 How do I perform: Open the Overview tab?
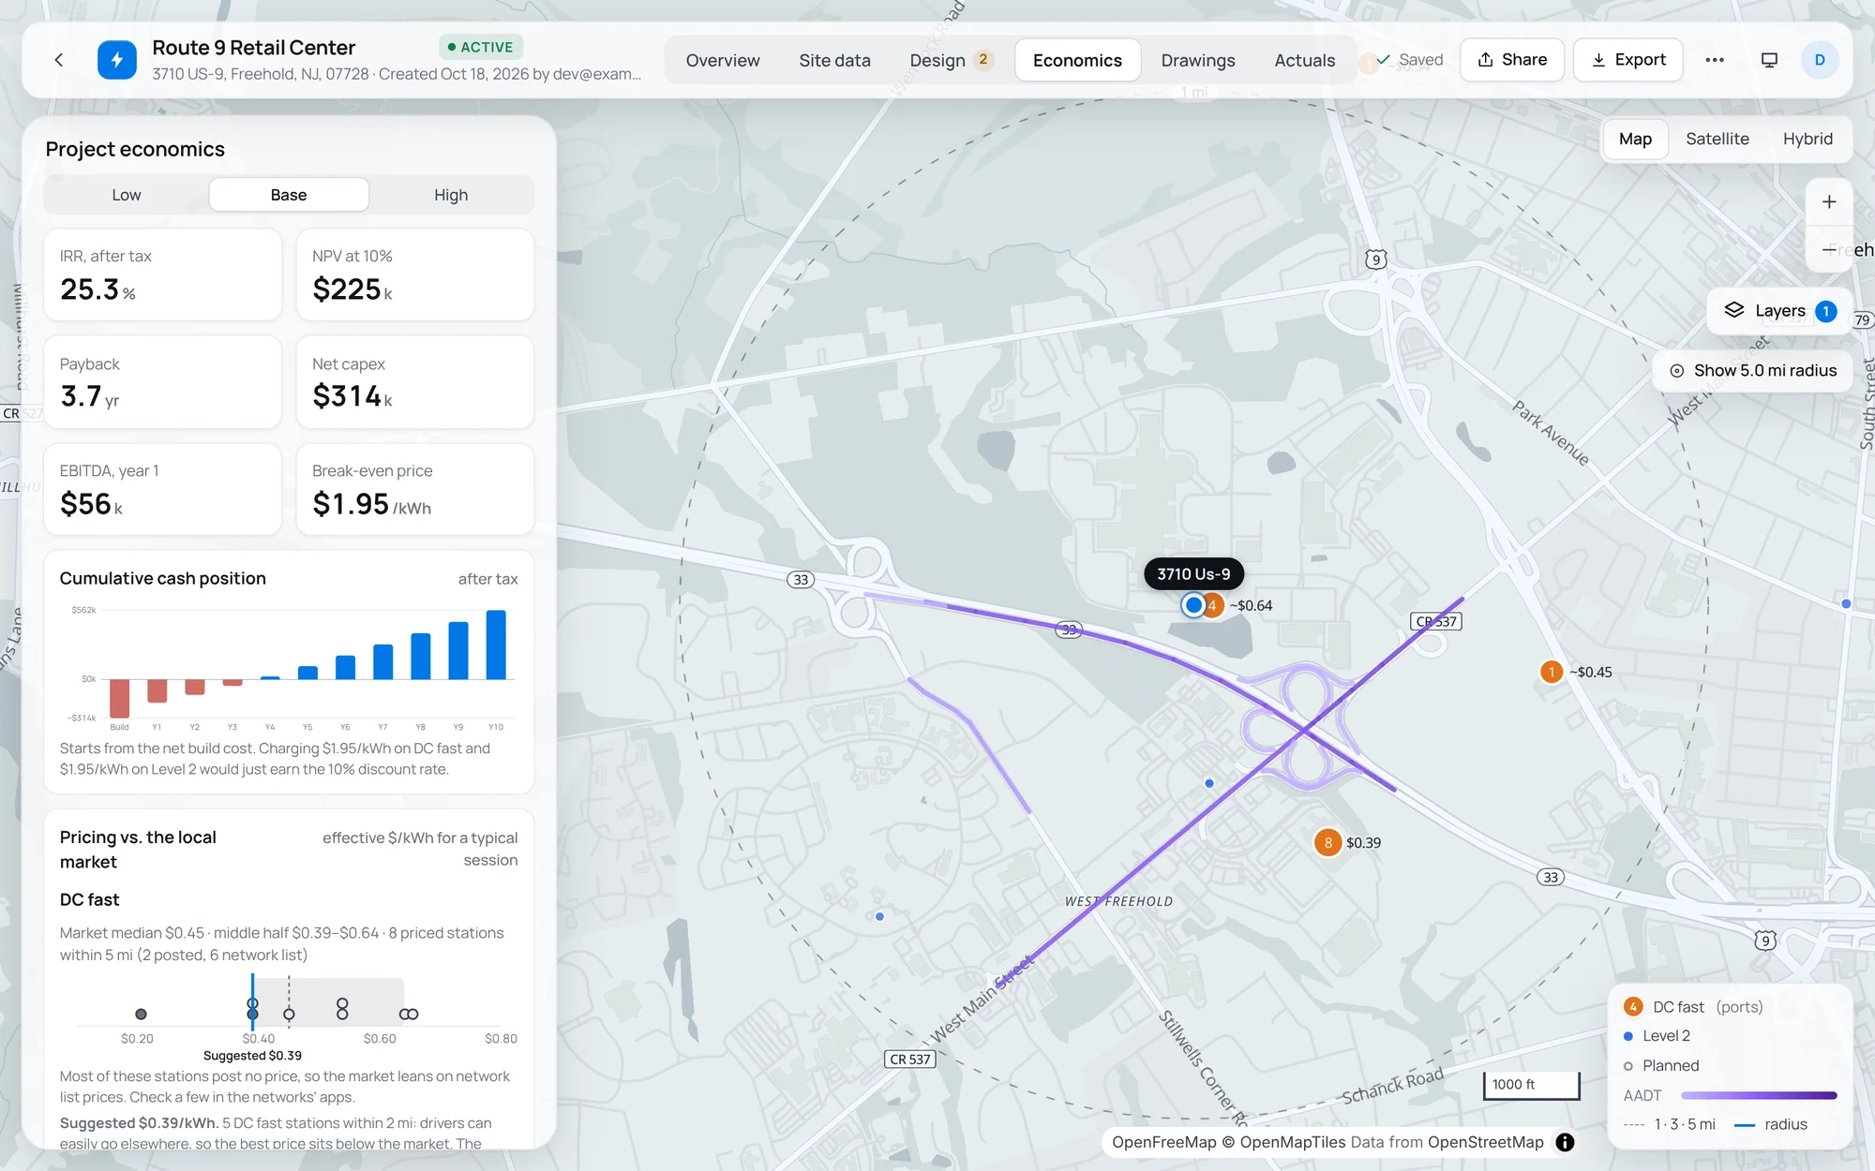click(723, 60)
